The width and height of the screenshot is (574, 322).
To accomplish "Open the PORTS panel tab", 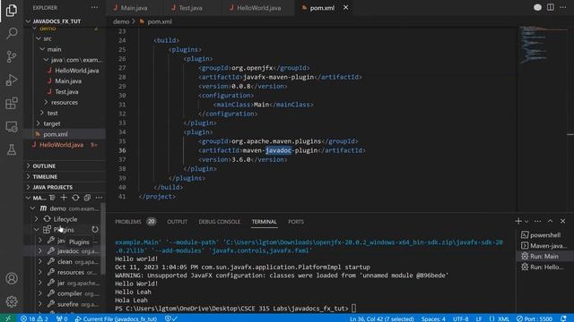I will click(296, 222).
